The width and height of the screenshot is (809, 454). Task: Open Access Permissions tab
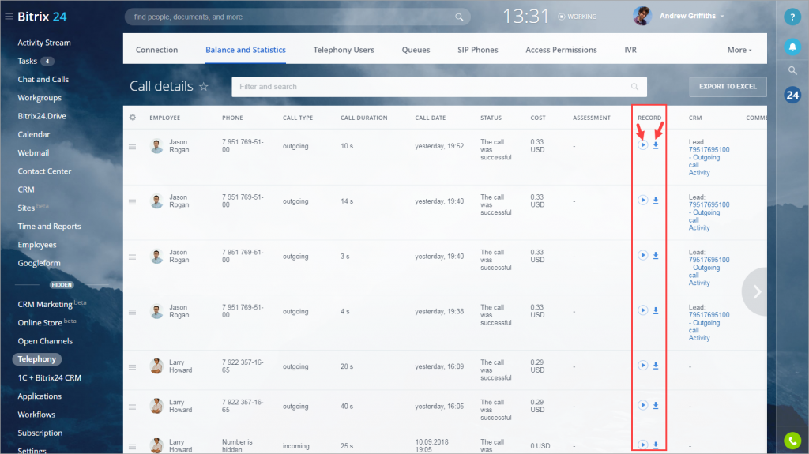coord(562,50)
